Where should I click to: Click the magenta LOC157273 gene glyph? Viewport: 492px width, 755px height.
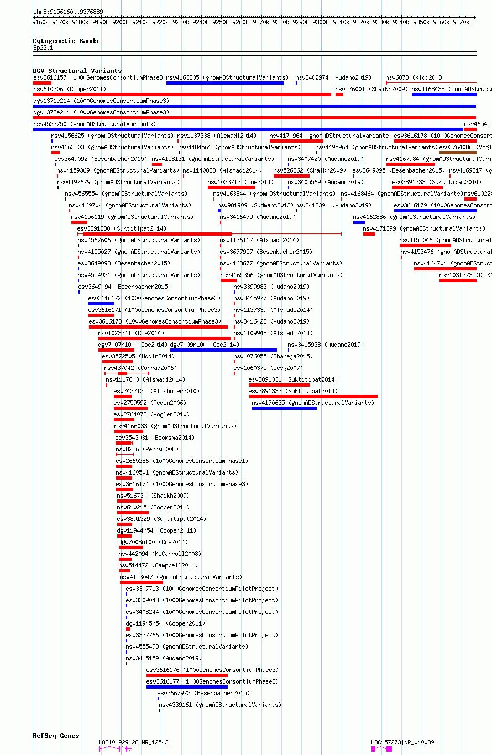coord(382,749)
